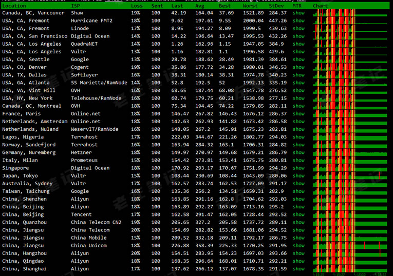The width and height of the screenshot is (393, 276).
Task: Click show link for Singapore Digital Ocean
Action: coord(298,168)
